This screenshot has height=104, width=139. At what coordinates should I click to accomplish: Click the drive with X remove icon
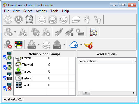click(x=80, y=32)
